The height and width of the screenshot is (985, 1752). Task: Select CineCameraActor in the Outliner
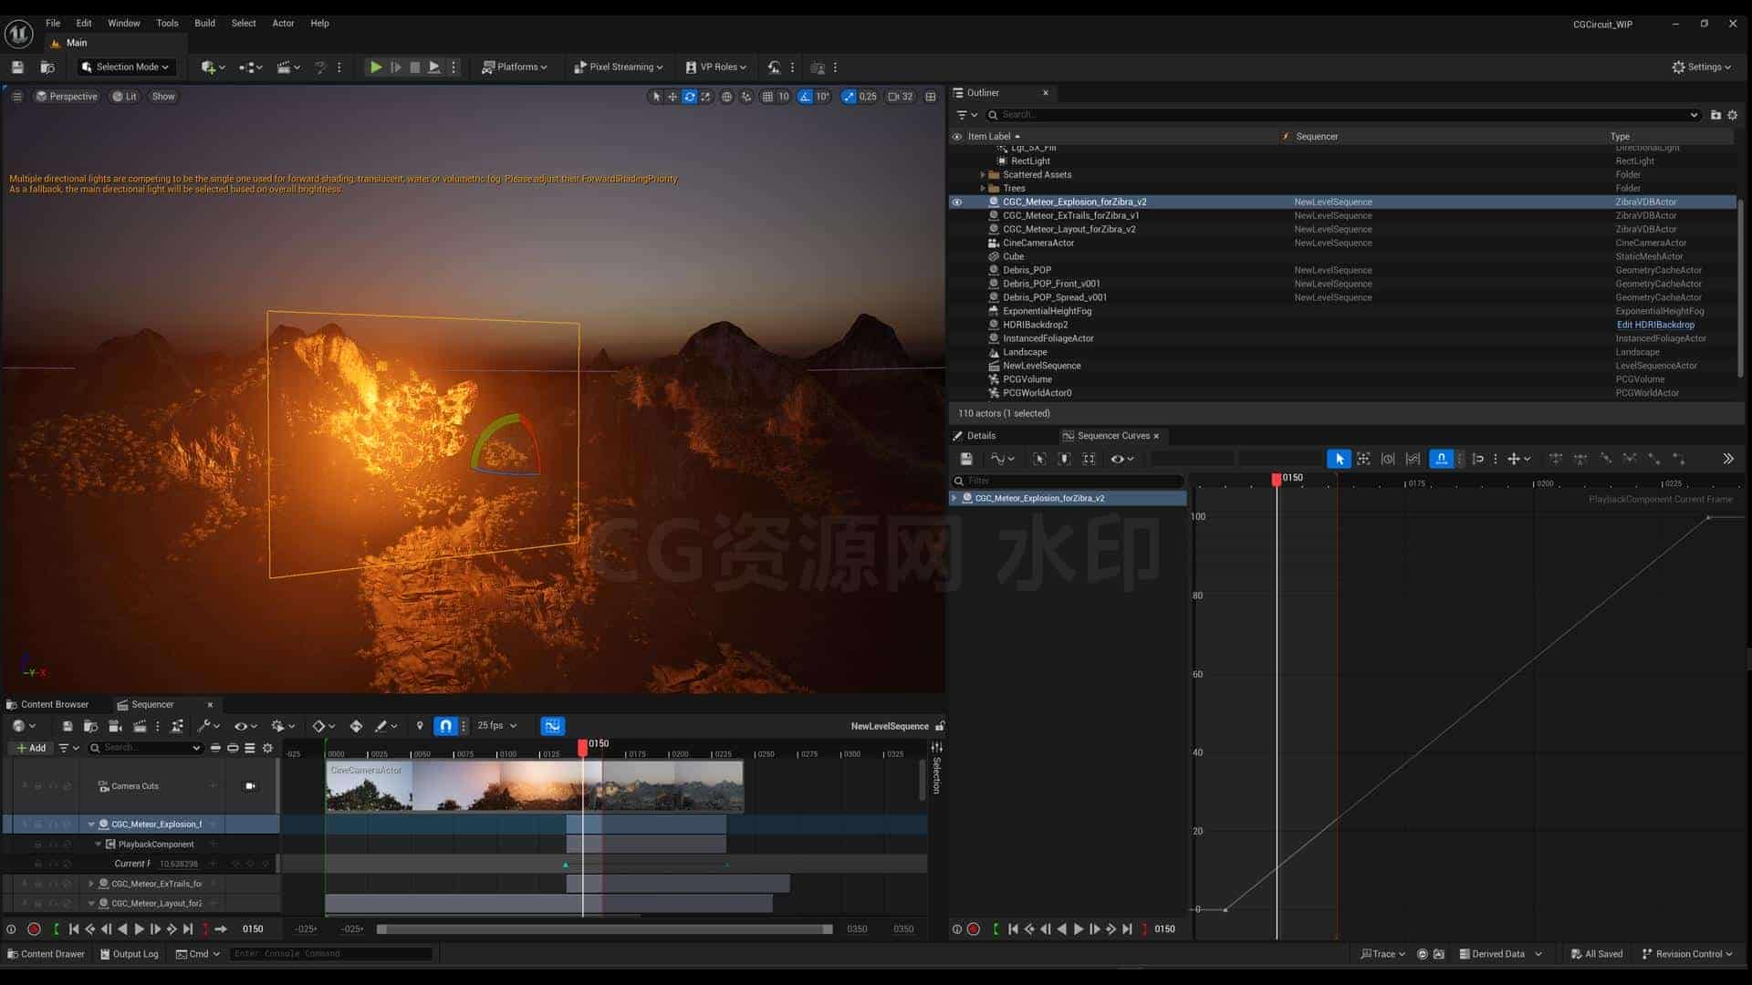coord(1038,244)
